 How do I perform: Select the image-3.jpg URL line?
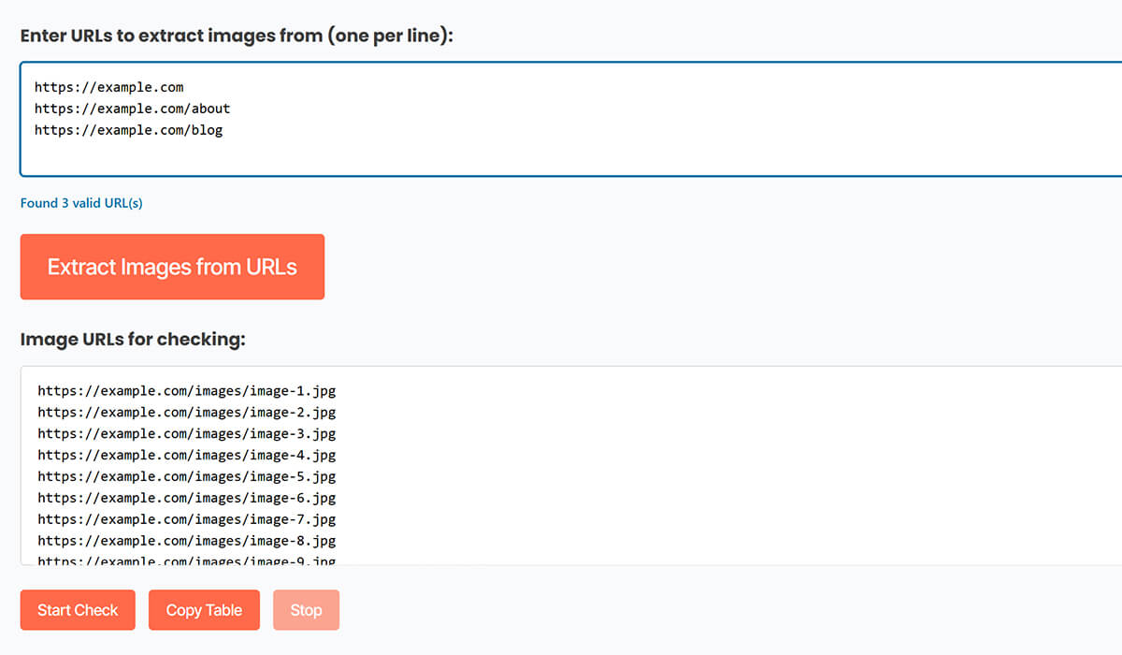tap(186, 434)
